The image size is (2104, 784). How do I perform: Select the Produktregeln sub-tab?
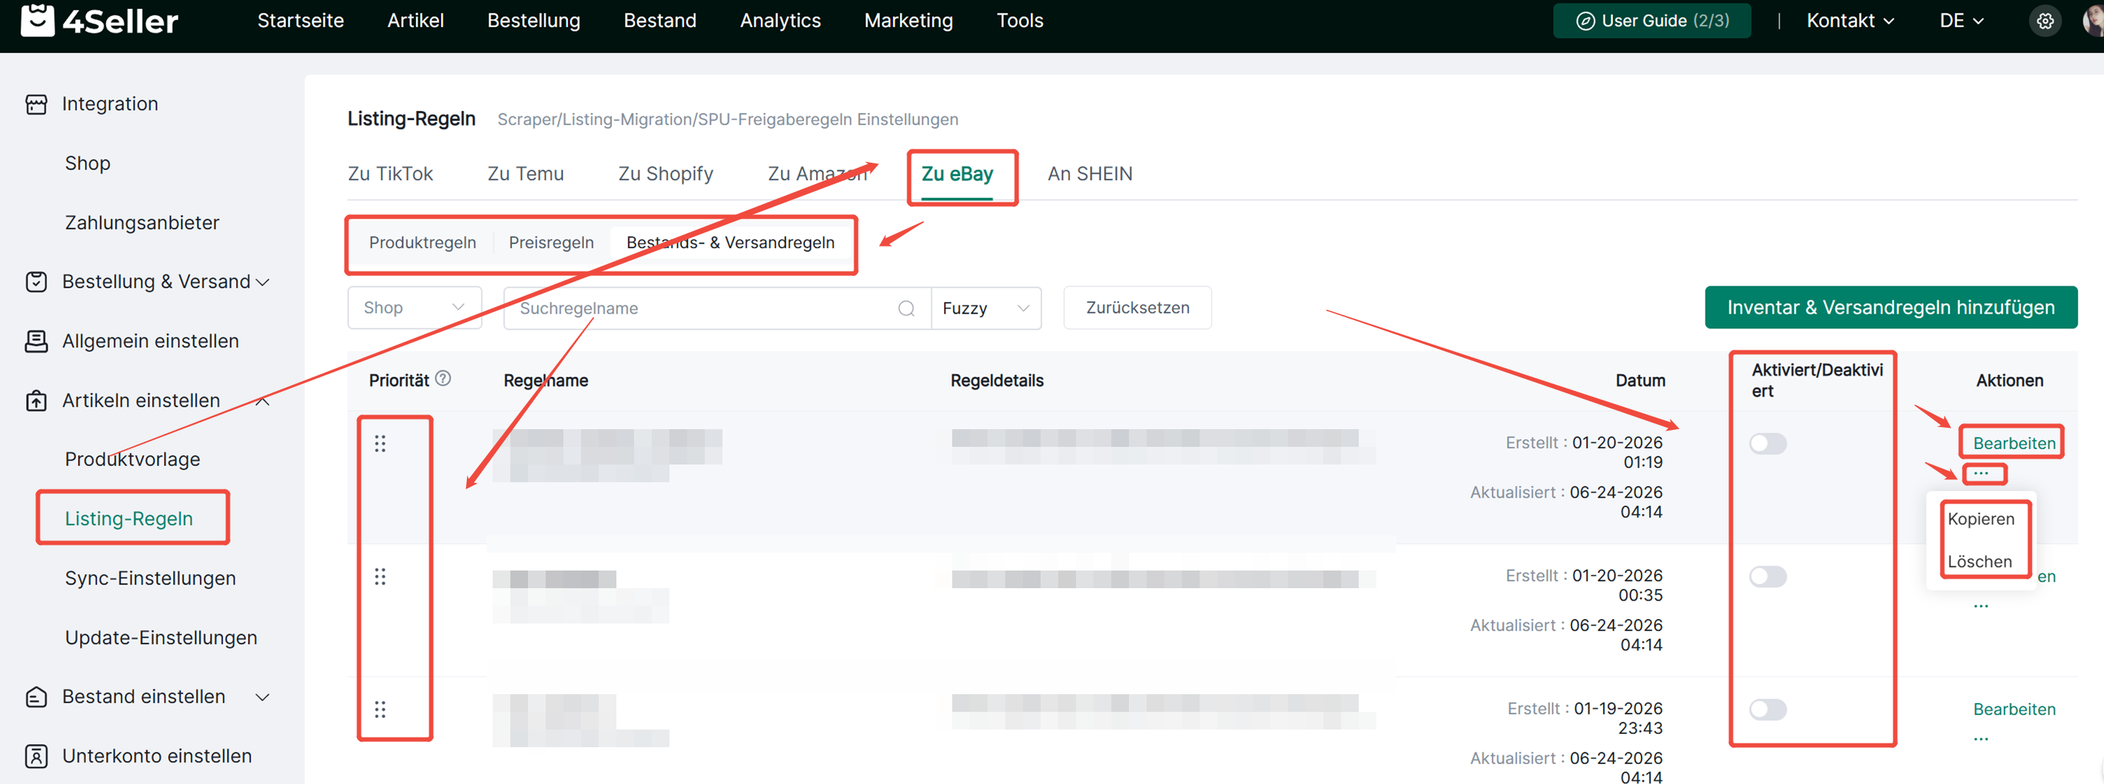tap(422, 242)
